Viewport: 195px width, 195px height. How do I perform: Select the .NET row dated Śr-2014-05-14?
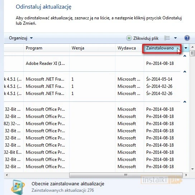coord(92,79)
